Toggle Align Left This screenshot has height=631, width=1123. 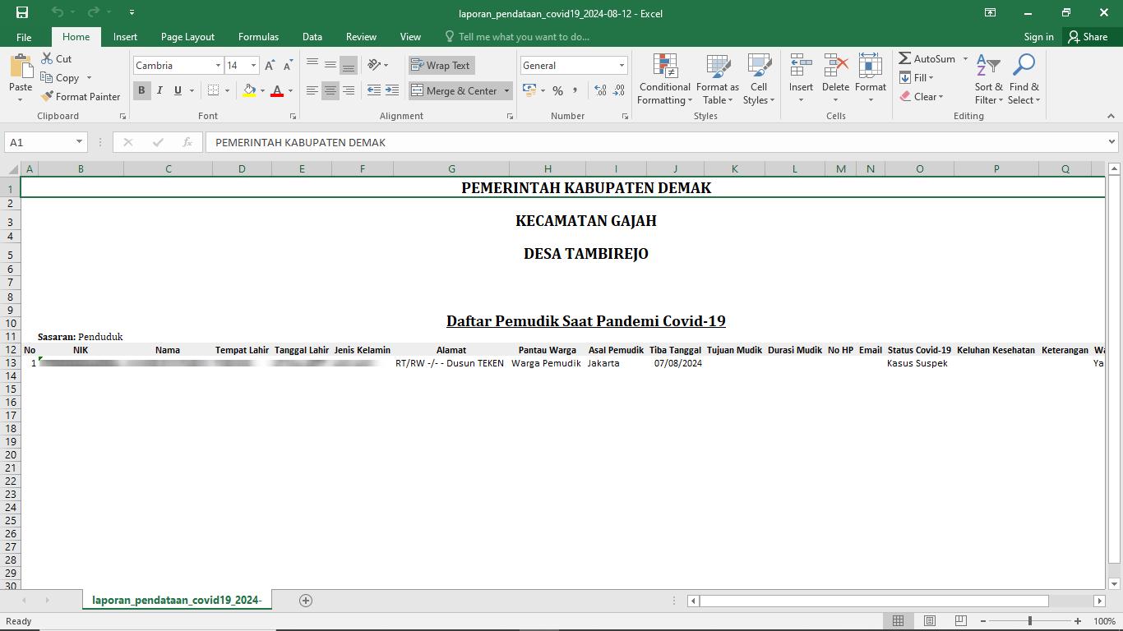click(x=312, y=90)
